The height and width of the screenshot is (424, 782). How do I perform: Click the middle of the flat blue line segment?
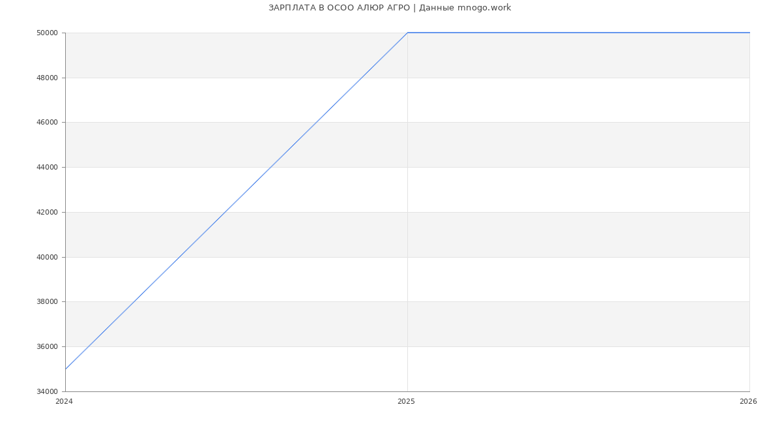pos(579,33)
